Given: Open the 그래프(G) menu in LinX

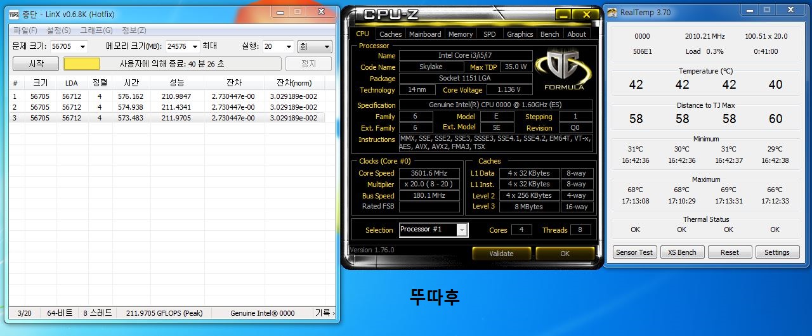Looking at the screenshot, I should [96, 30].
